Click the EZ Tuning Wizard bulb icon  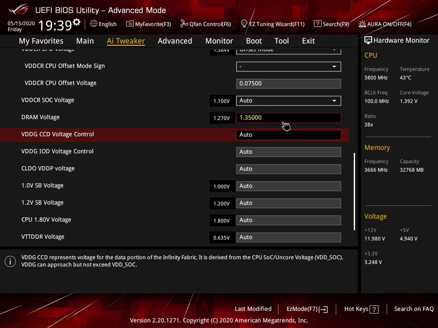(244, 24)
